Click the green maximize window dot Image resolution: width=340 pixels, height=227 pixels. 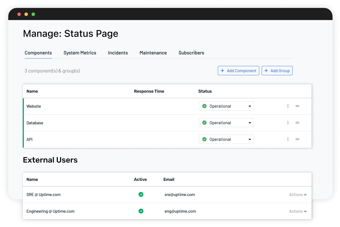point(33,14)
